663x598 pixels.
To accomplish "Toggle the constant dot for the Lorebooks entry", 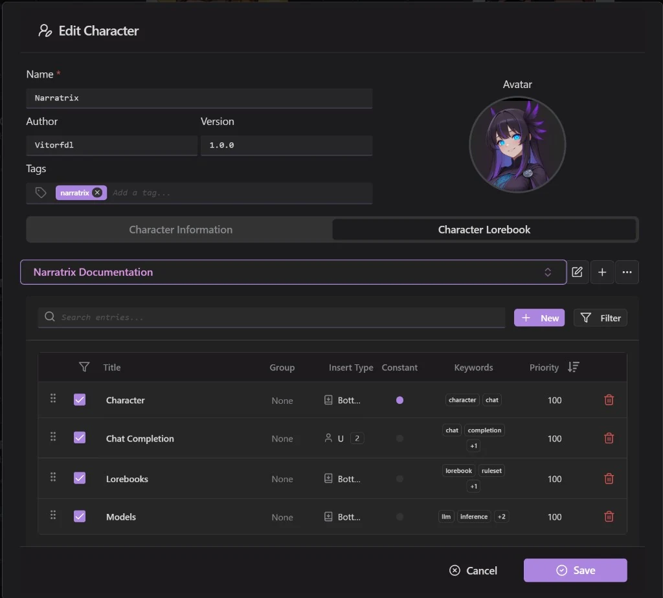I will click(x=399, y=479).
